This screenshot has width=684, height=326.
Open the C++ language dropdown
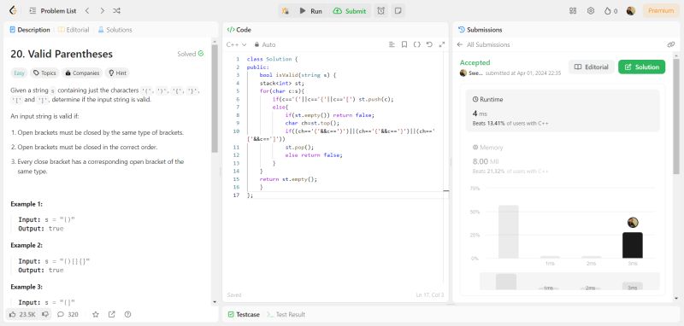(237, 44)
